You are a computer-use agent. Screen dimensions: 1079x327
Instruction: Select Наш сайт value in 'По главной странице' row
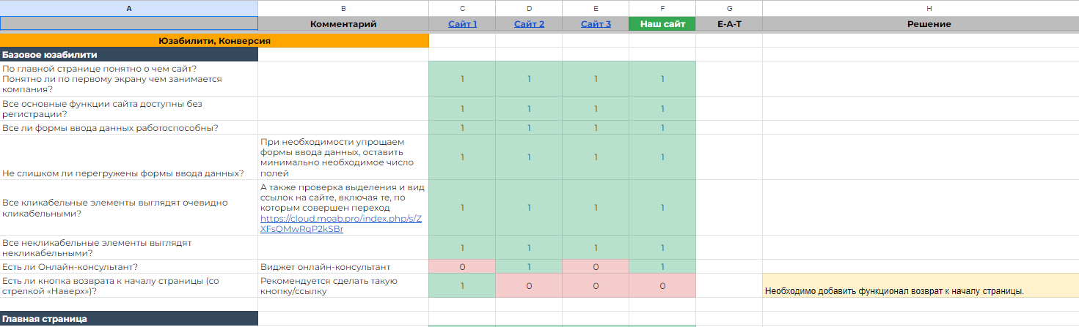(662, 79)
